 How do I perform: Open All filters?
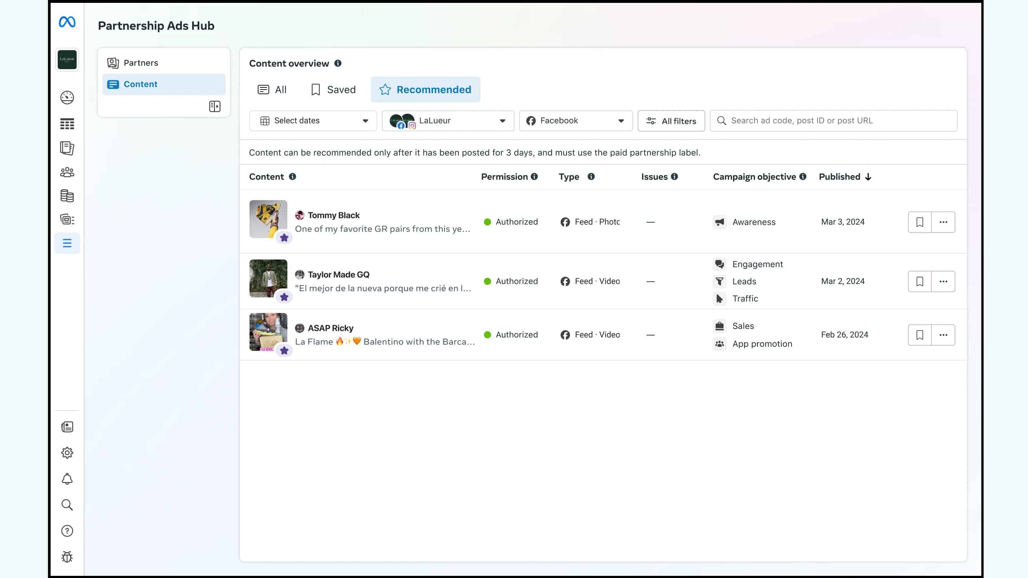(x=671, y=121)
